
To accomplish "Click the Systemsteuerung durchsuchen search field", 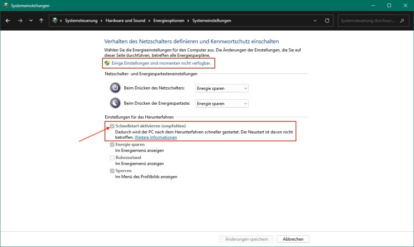I will pos(368,21).
